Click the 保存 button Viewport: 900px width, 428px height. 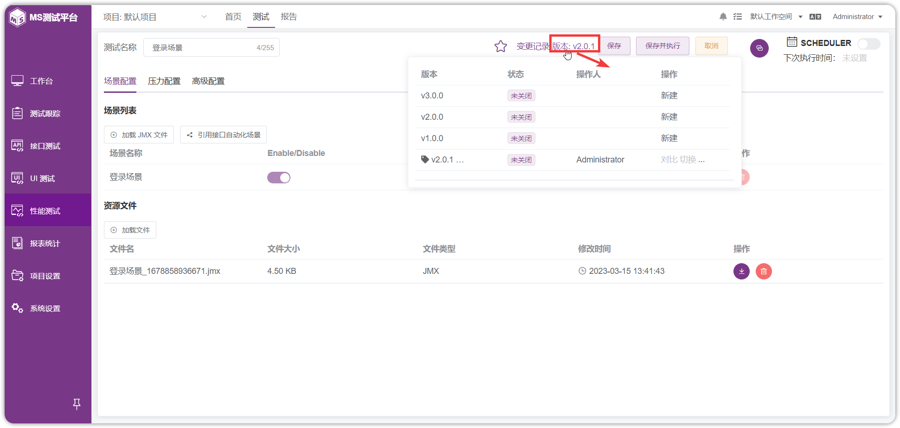point(614,46)
